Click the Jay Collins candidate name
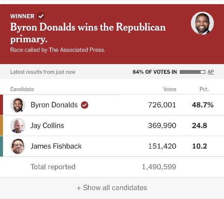The width and height of the screenshot is (224, 199). [47, 126]
